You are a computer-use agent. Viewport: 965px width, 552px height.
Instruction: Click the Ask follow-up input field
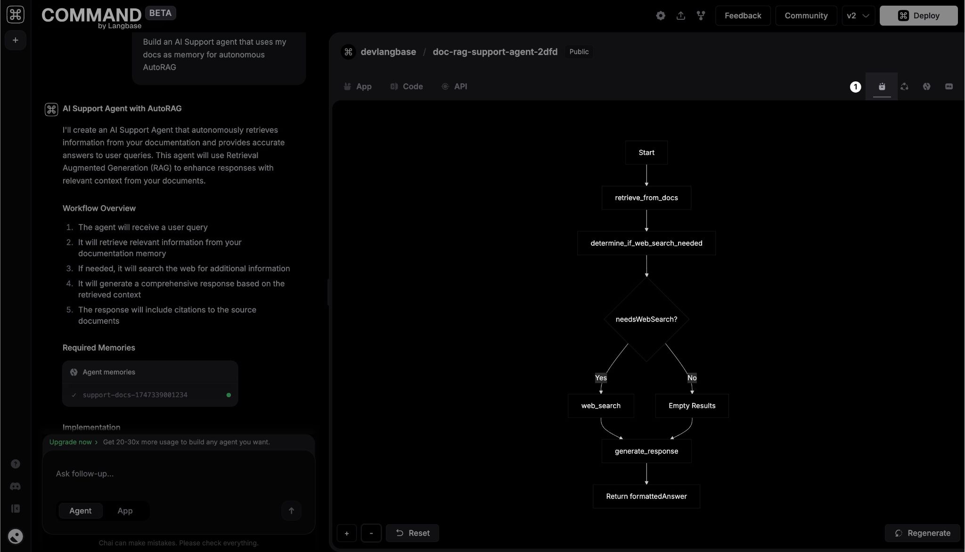(178, 474)
